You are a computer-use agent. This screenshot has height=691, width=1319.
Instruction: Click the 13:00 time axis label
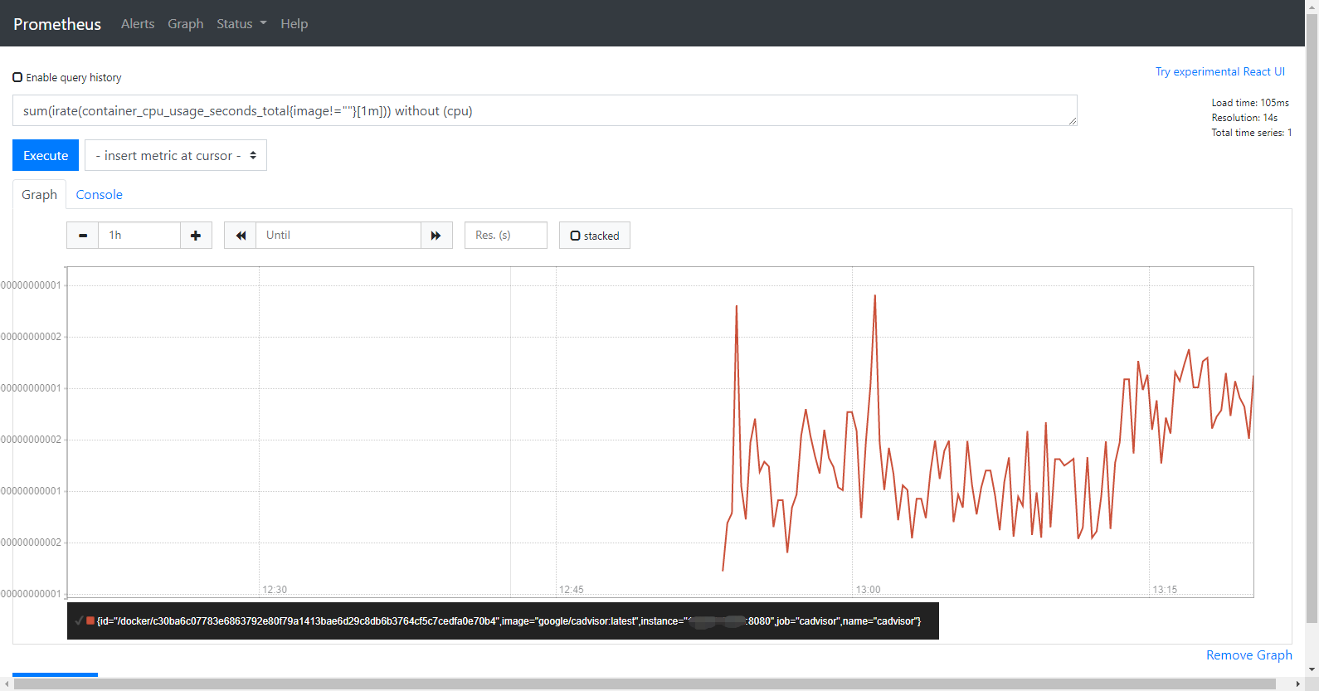868,590
